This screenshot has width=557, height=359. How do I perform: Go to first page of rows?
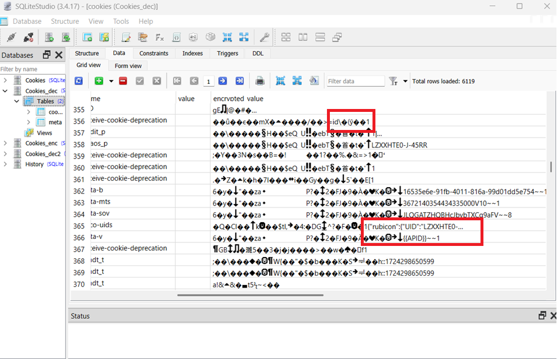click(177, 81)
